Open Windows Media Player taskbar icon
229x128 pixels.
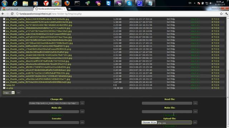click(35, 3)
